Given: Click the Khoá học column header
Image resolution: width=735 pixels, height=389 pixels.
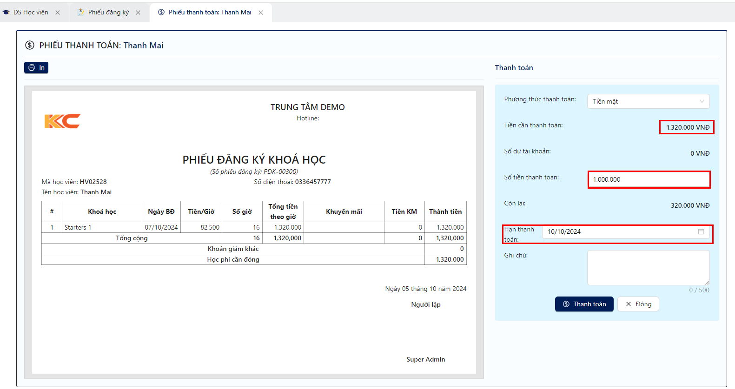Looking at the screenshot, I should coord(102,211).
